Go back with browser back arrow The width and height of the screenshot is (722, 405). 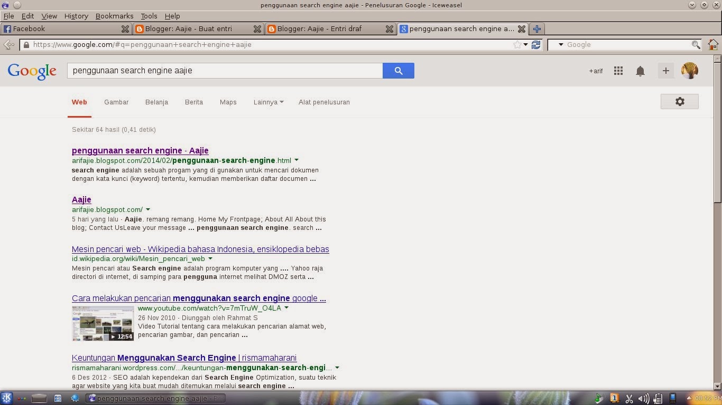click(8, 45)
